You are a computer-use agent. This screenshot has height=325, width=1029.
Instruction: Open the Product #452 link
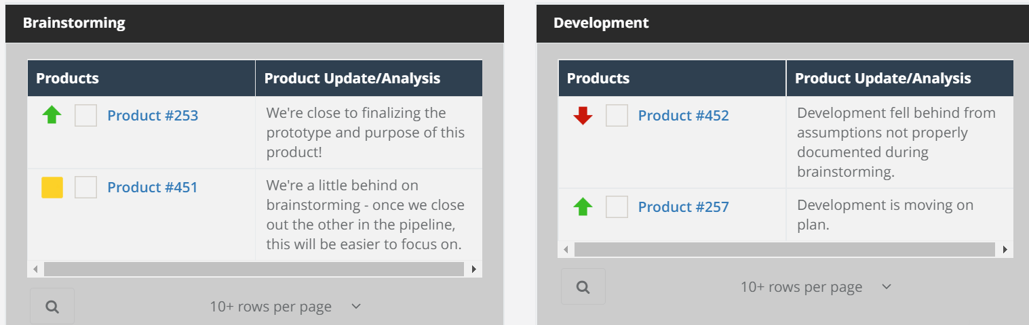pyautogui.click(x=683, y=116)
